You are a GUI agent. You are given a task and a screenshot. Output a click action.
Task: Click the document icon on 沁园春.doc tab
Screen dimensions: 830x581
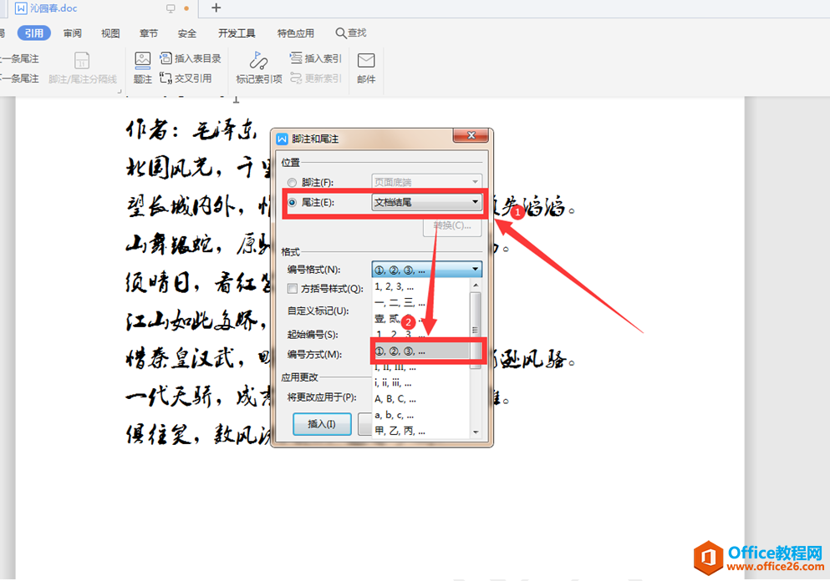point(21,8)
